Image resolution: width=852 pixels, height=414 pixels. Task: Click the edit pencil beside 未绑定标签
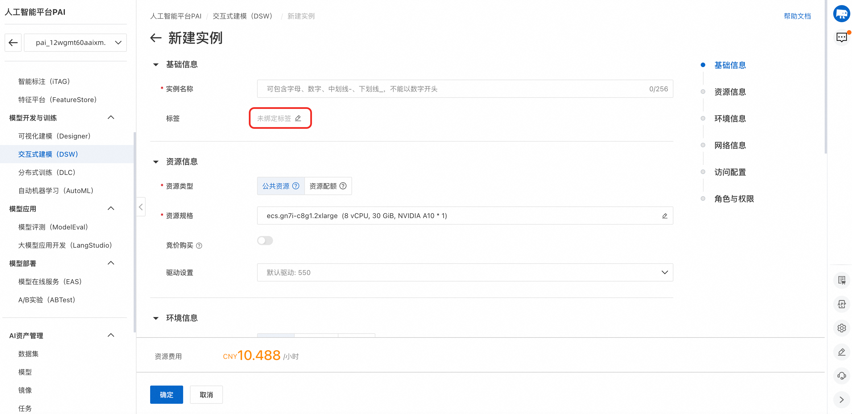click(x=298, y=118)
